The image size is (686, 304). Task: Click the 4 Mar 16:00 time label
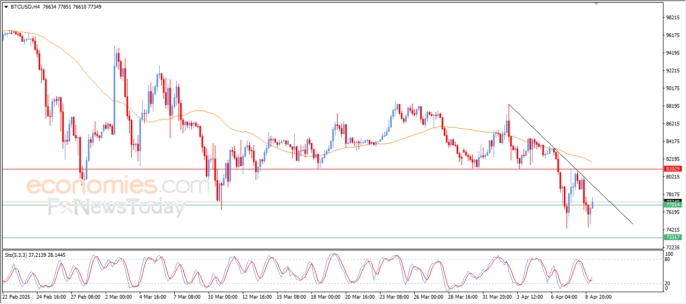pos(154,296)
